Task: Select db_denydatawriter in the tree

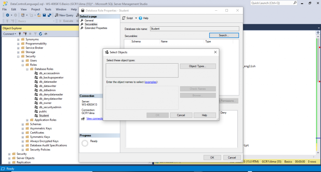Action: click(x=50, y=99)
